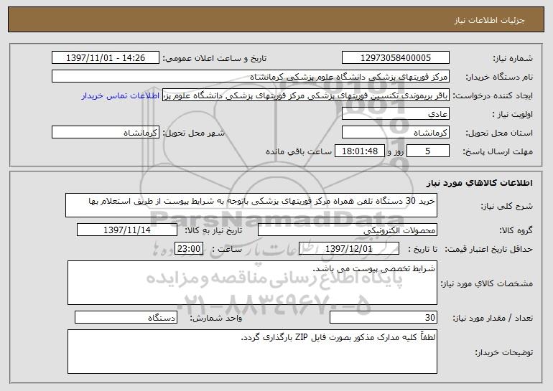This screenshot has height=391, width=553.
Task: Click the remaining days field showing 5
Action: [428, 151]
